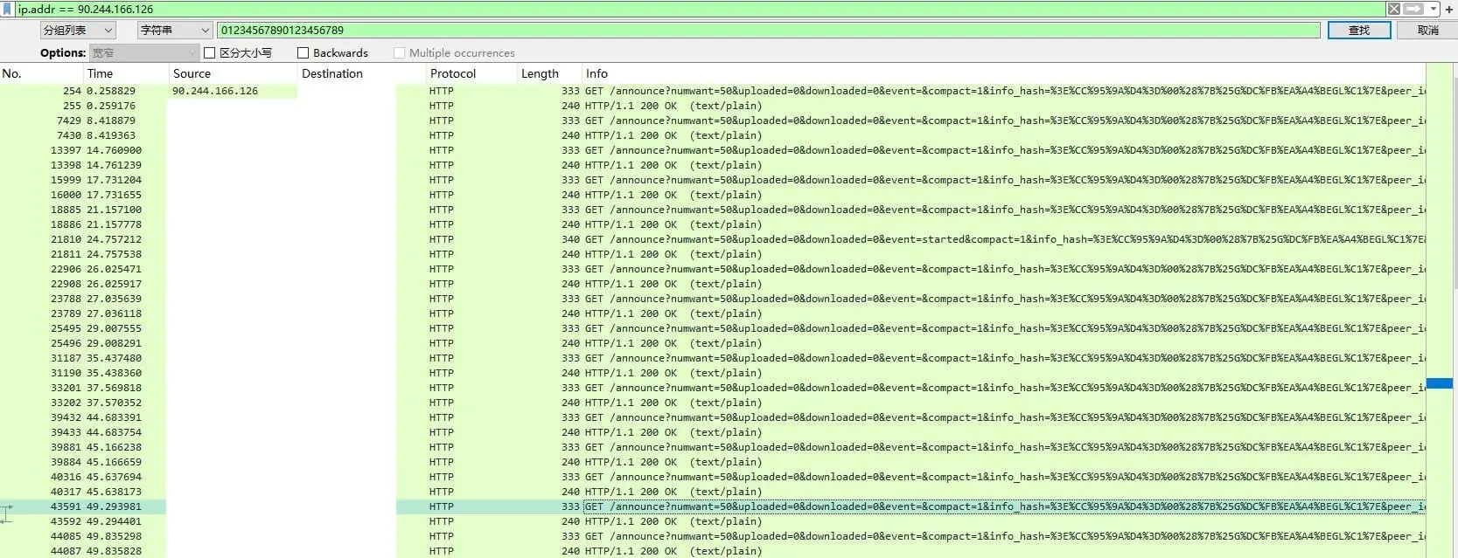Select packet number 43592 row
This screenshot has width=1458, height=558.
713,521
